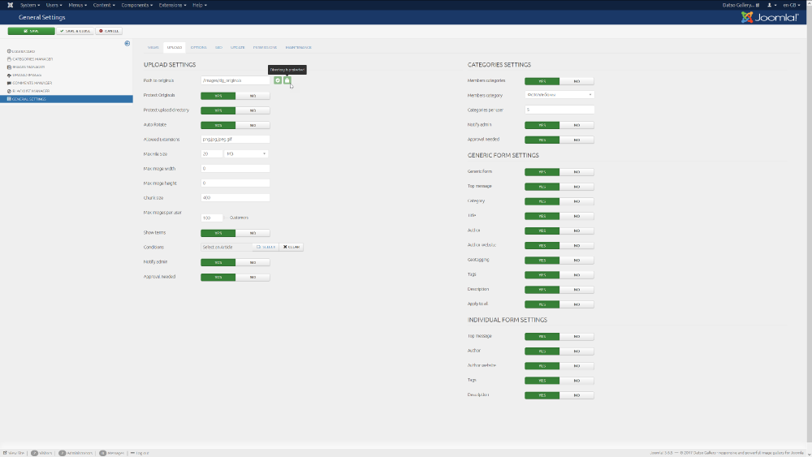Viewport: 812px width, 457px height.
Task: Collapse the sidebar with the arrow icon
Action: coord(127,43)
